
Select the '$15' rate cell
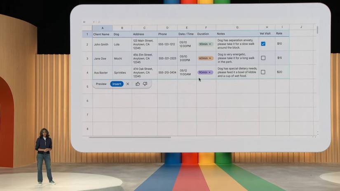coord(282,58)
